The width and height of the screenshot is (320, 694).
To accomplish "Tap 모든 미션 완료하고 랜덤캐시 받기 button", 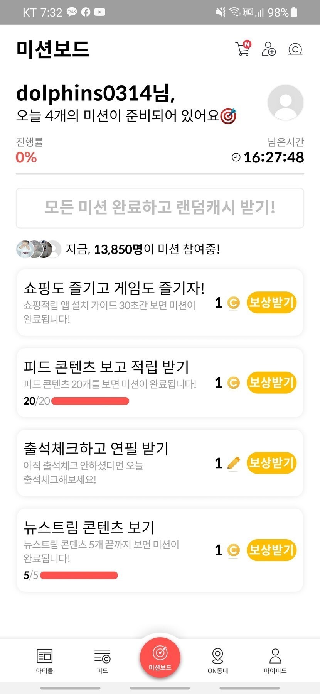I will pyautogui.click(x=160, y=208).
